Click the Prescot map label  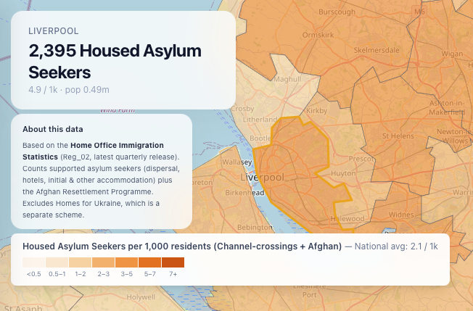pyautogui.click(x=361, y=159)
